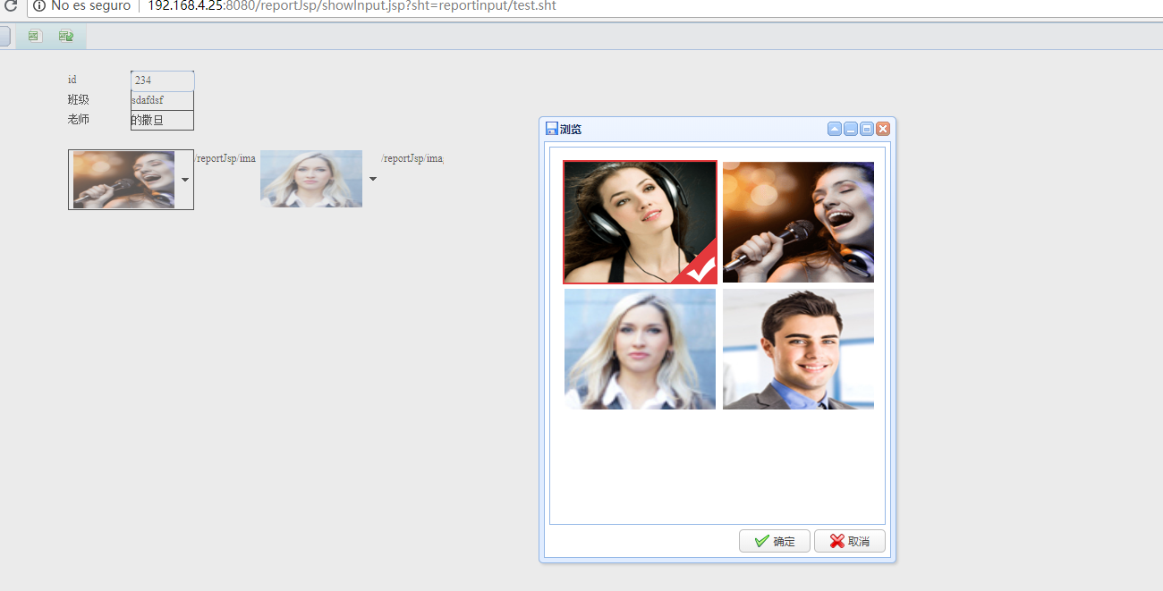Click the first Excel export toolbar icon

[x=34, y=36]
